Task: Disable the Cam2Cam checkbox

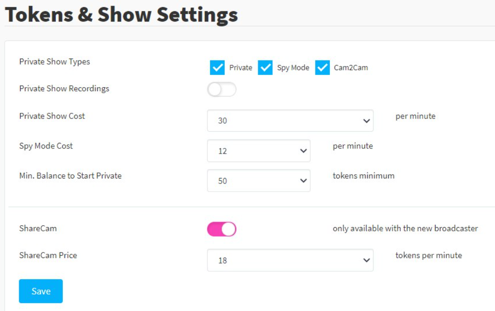Action: [322, 67]
